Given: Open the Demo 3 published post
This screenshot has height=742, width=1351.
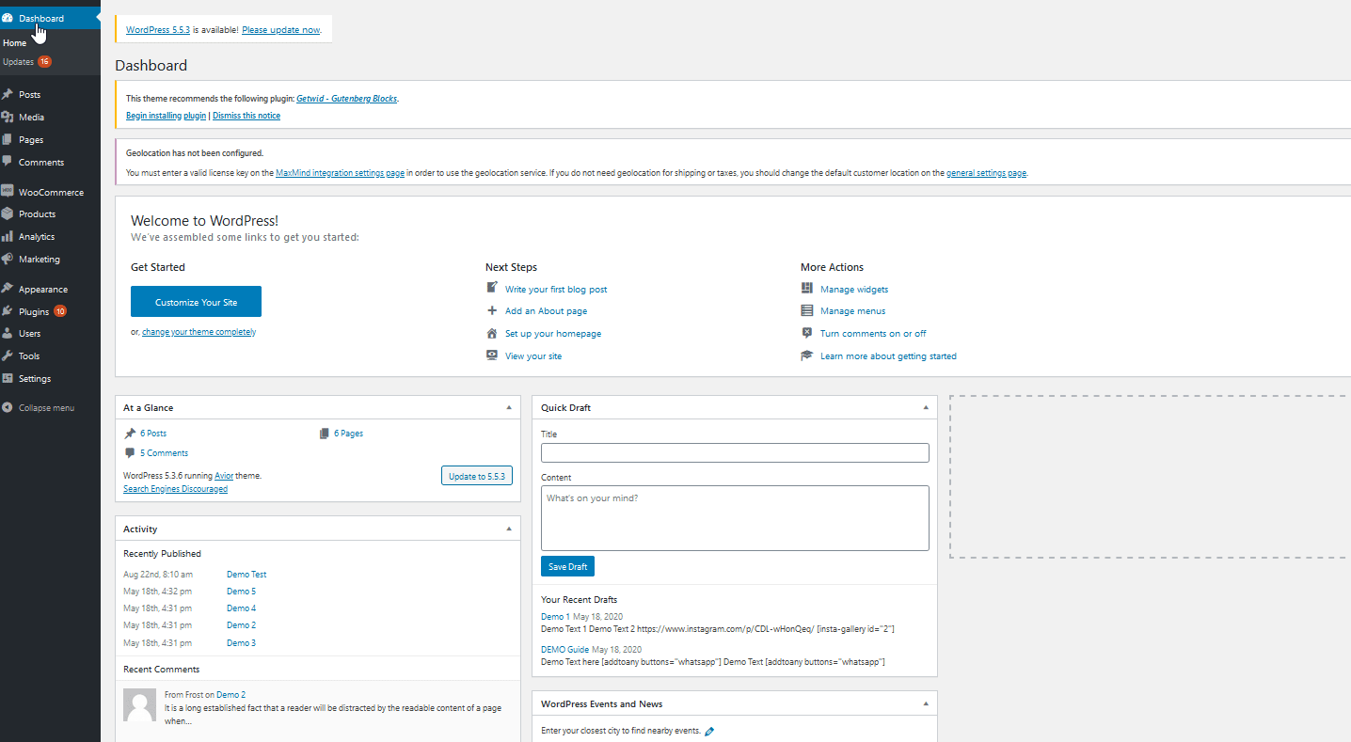Looking at the screenshot, I should (x=241, y=643).
